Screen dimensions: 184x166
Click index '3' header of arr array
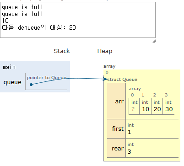click(166, 95)
